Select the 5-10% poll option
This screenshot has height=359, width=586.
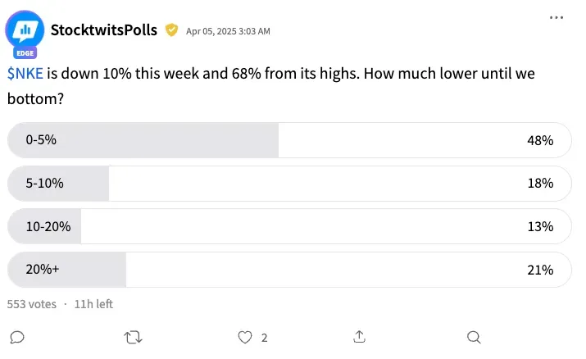[x=289, y=184]
